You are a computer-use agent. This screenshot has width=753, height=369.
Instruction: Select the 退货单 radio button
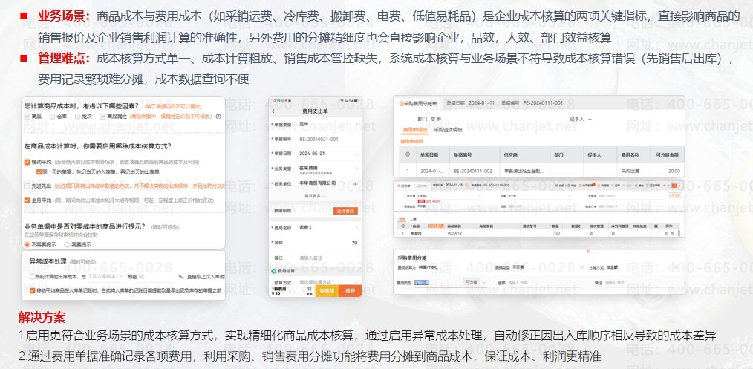416,185
